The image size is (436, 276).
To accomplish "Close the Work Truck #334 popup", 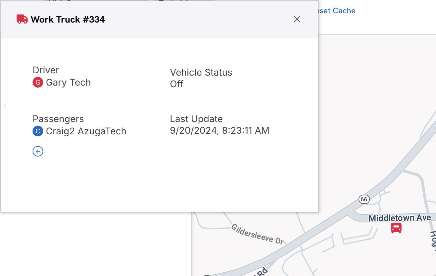I will tap(297, 19).
